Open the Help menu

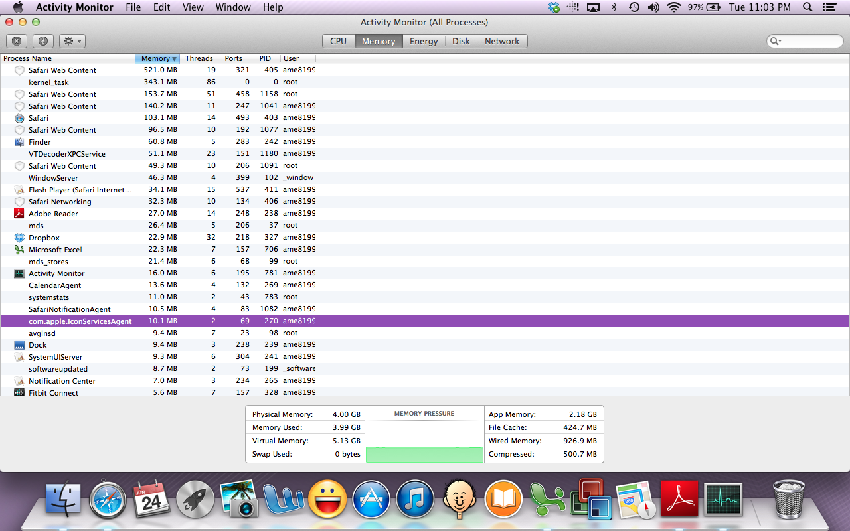pyautogui.click(x=273, y=7)
